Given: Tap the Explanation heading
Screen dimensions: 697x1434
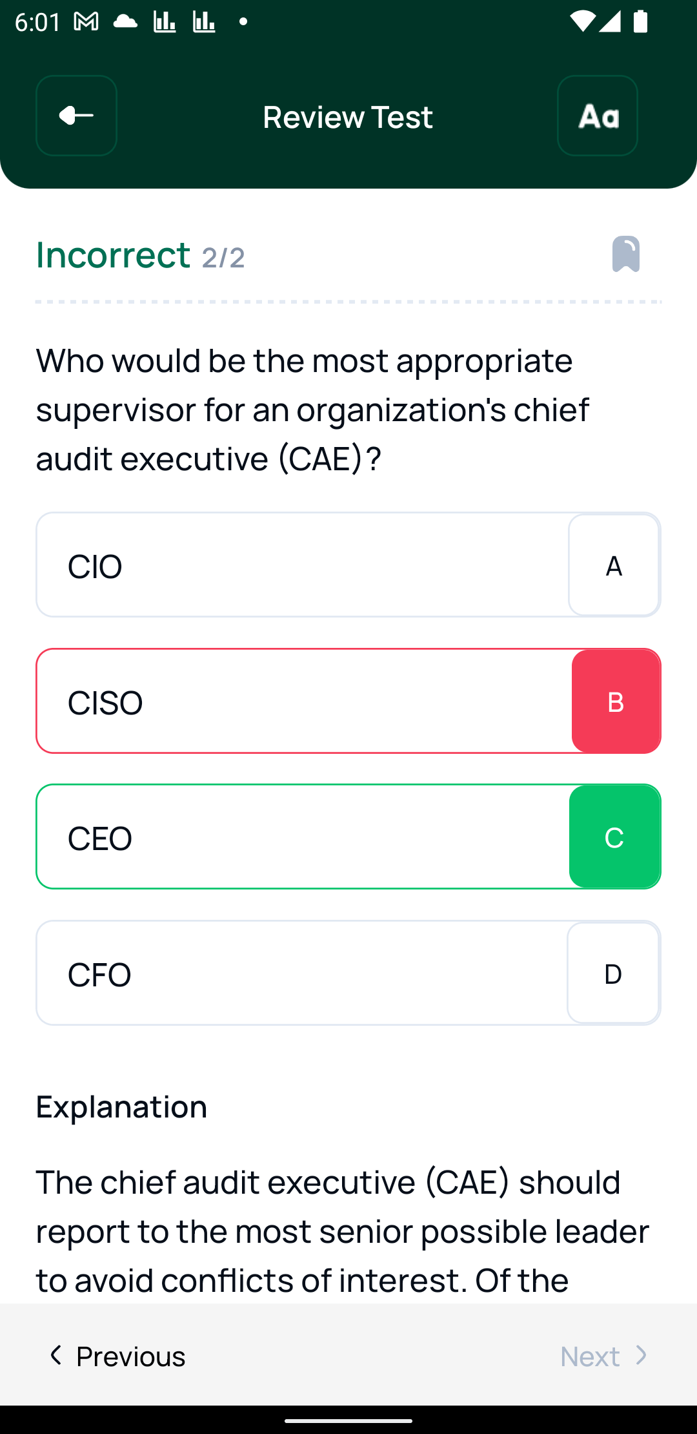Looking at the screenshot, I should [x=121, y=1107].
